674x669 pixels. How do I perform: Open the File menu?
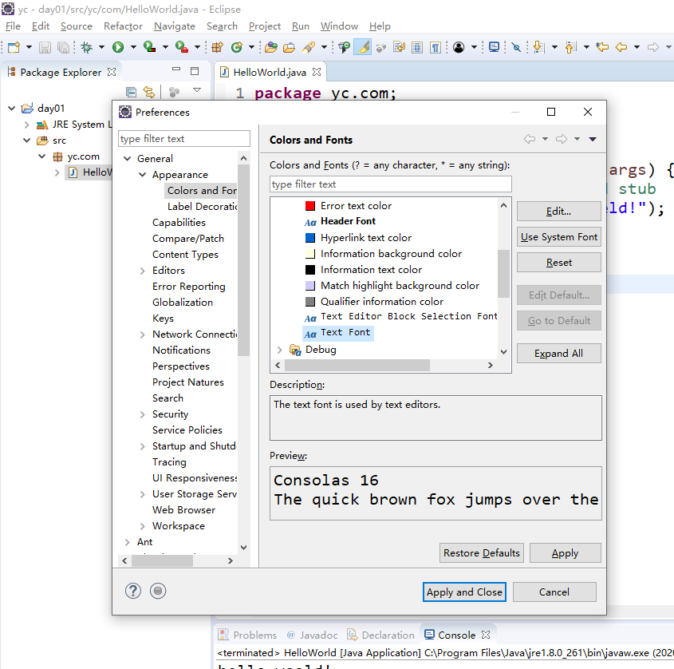coord(13,26)
